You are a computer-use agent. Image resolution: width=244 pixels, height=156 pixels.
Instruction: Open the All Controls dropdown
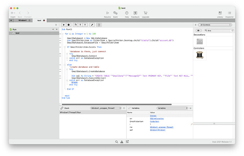click(x=215, y=25)
